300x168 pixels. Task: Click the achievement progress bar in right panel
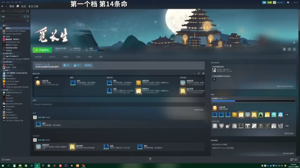point(253,101)
